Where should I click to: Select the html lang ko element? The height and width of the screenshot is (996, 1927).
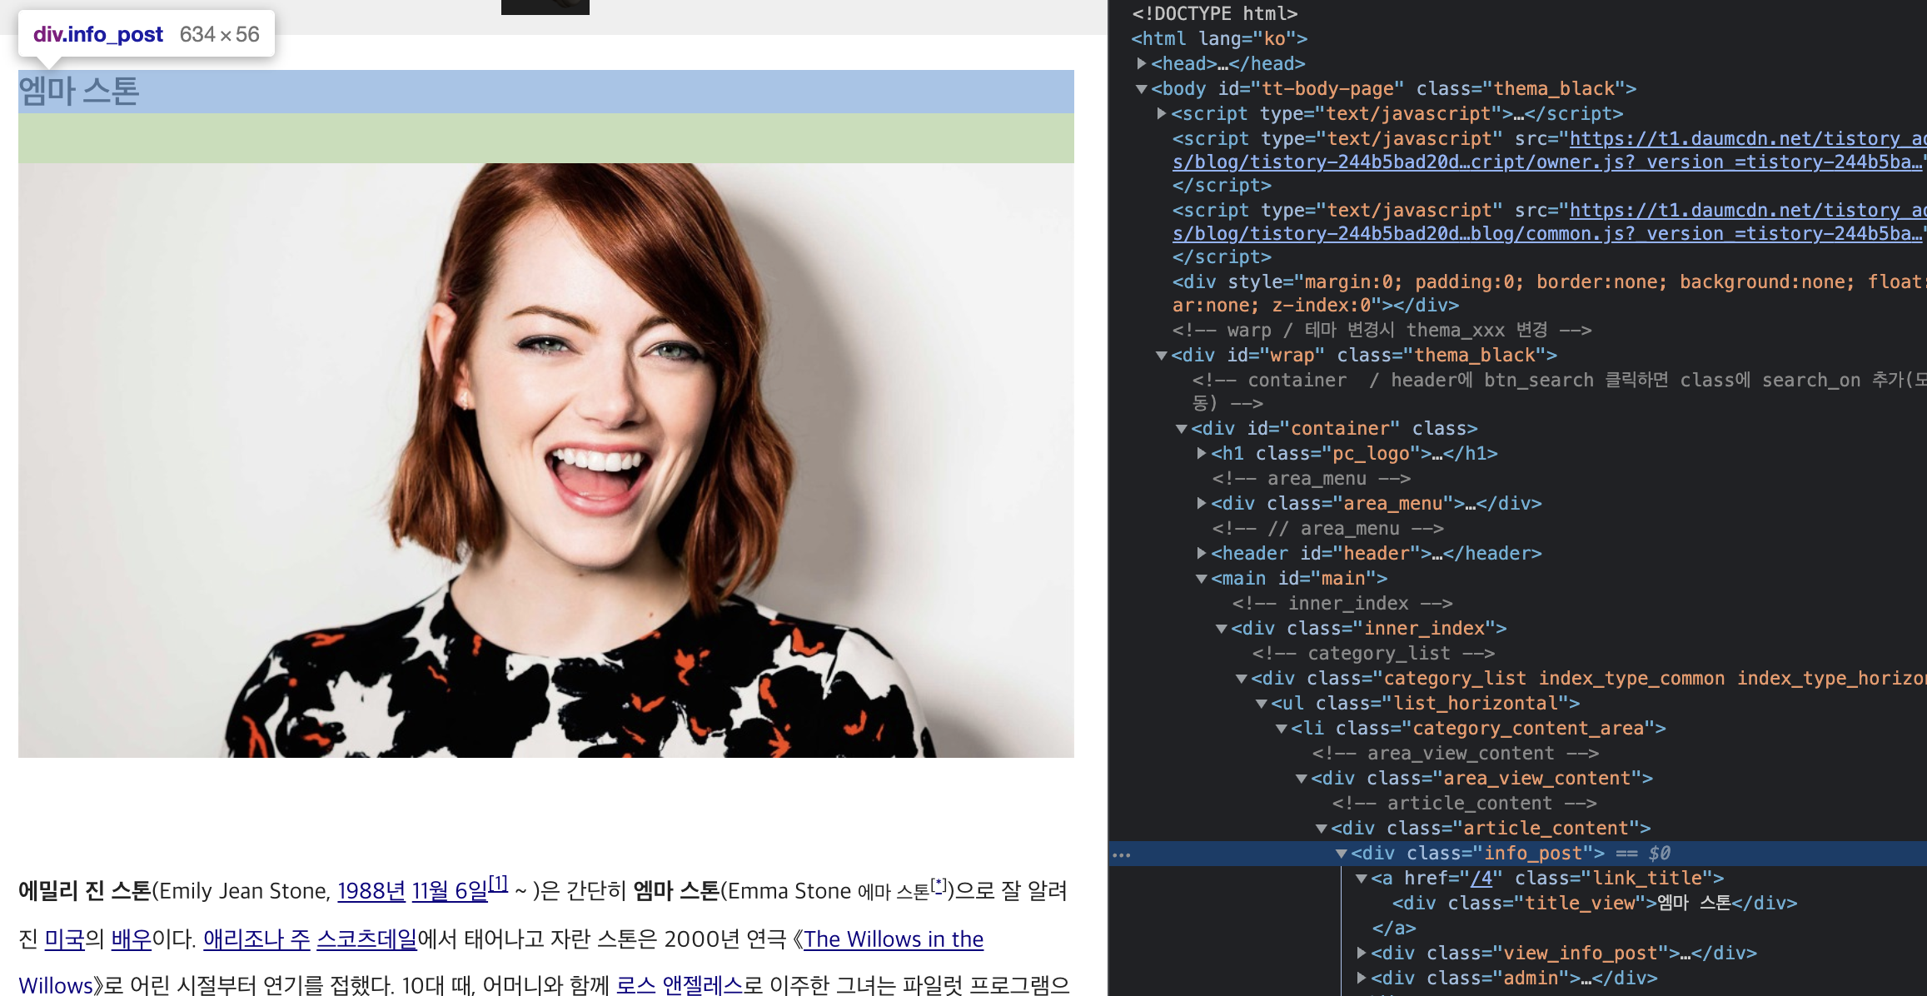(1219, 38)
